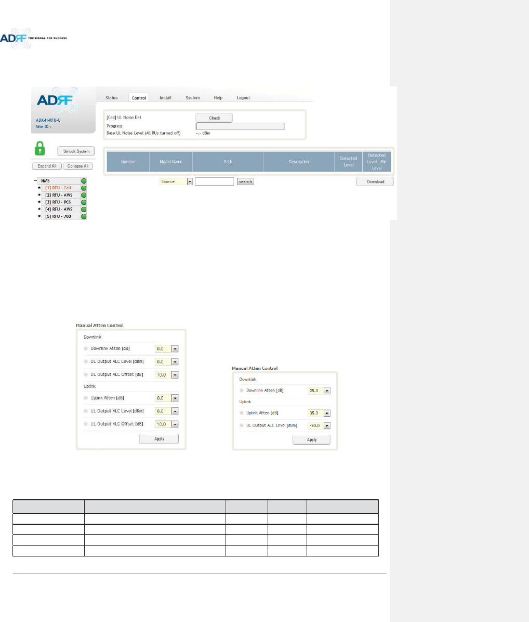Select [5] RFU - 700 tree item

click(58, 216)
